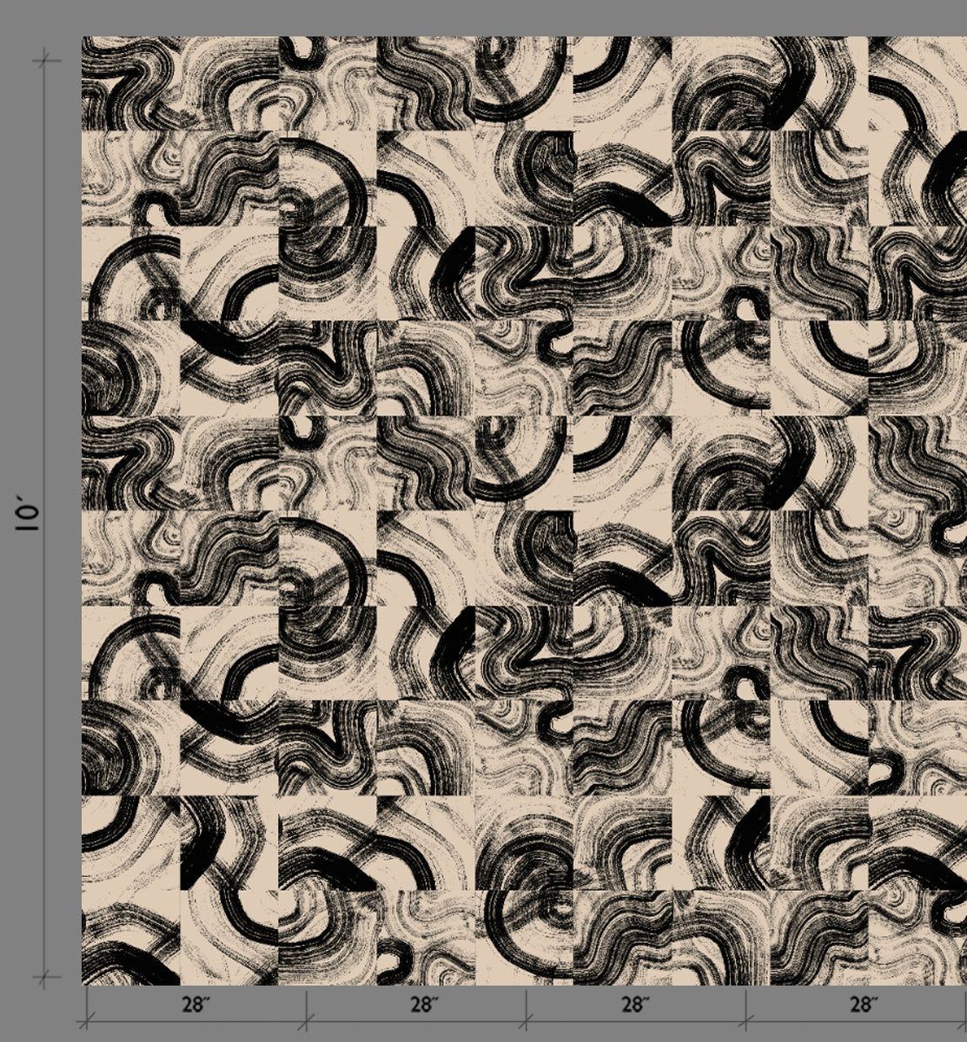Click the rightmost 28" width label

pos(862,1005)
